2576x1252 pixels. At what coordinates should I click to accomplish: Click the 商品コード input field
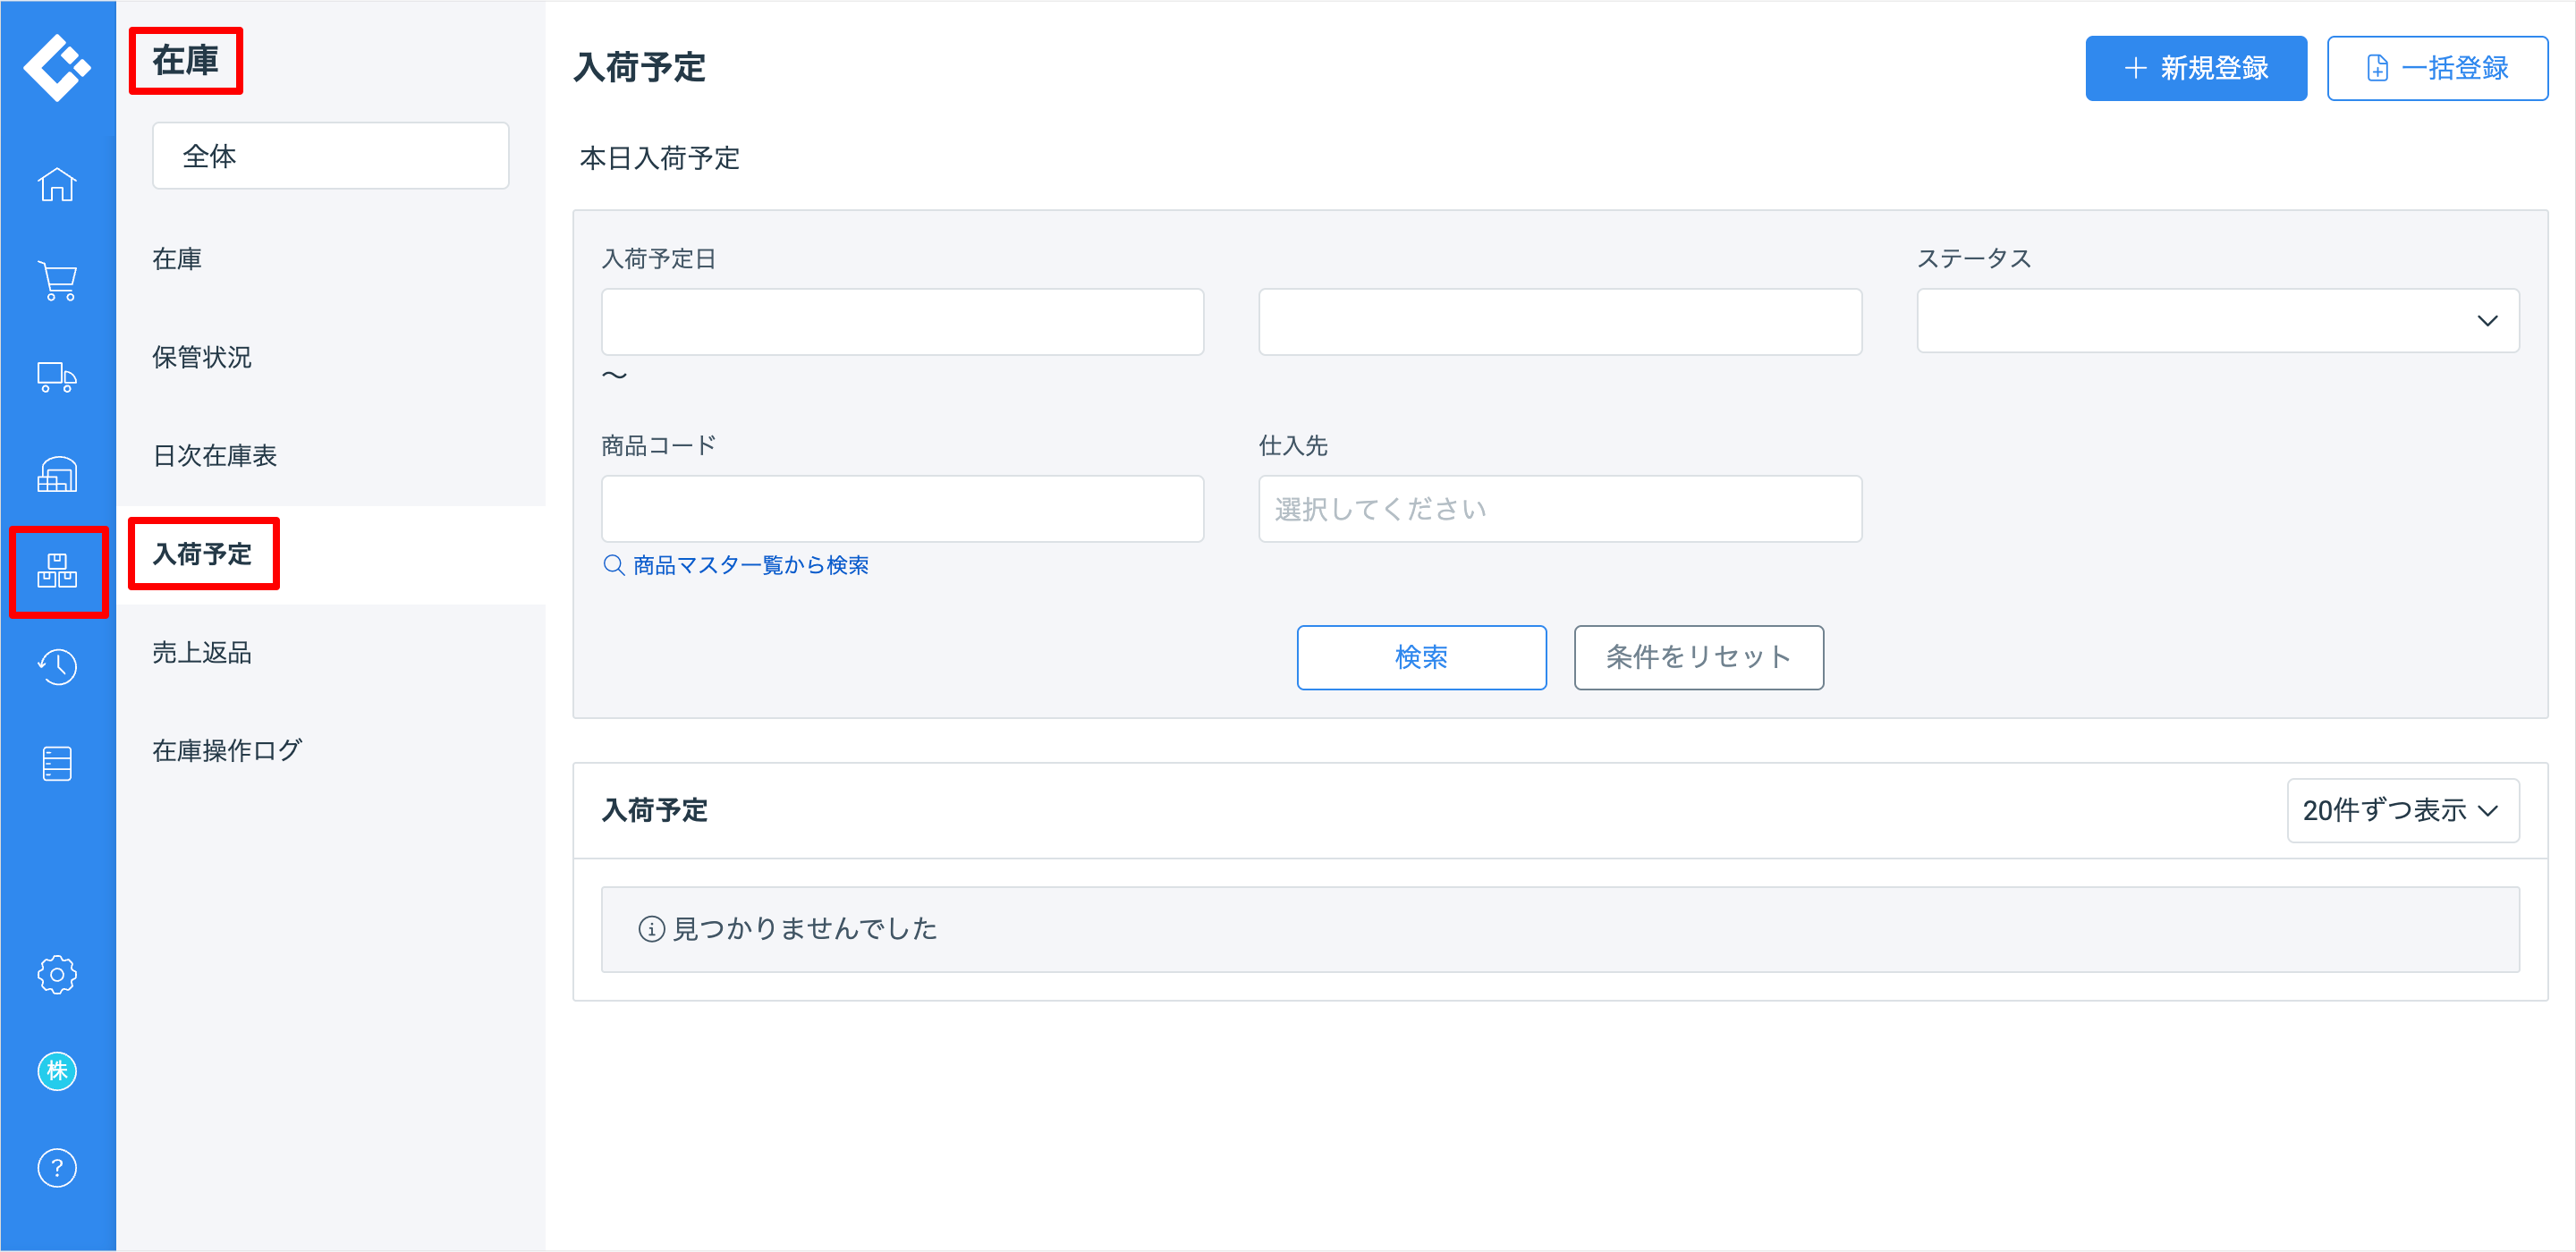(x=901, y=509)
